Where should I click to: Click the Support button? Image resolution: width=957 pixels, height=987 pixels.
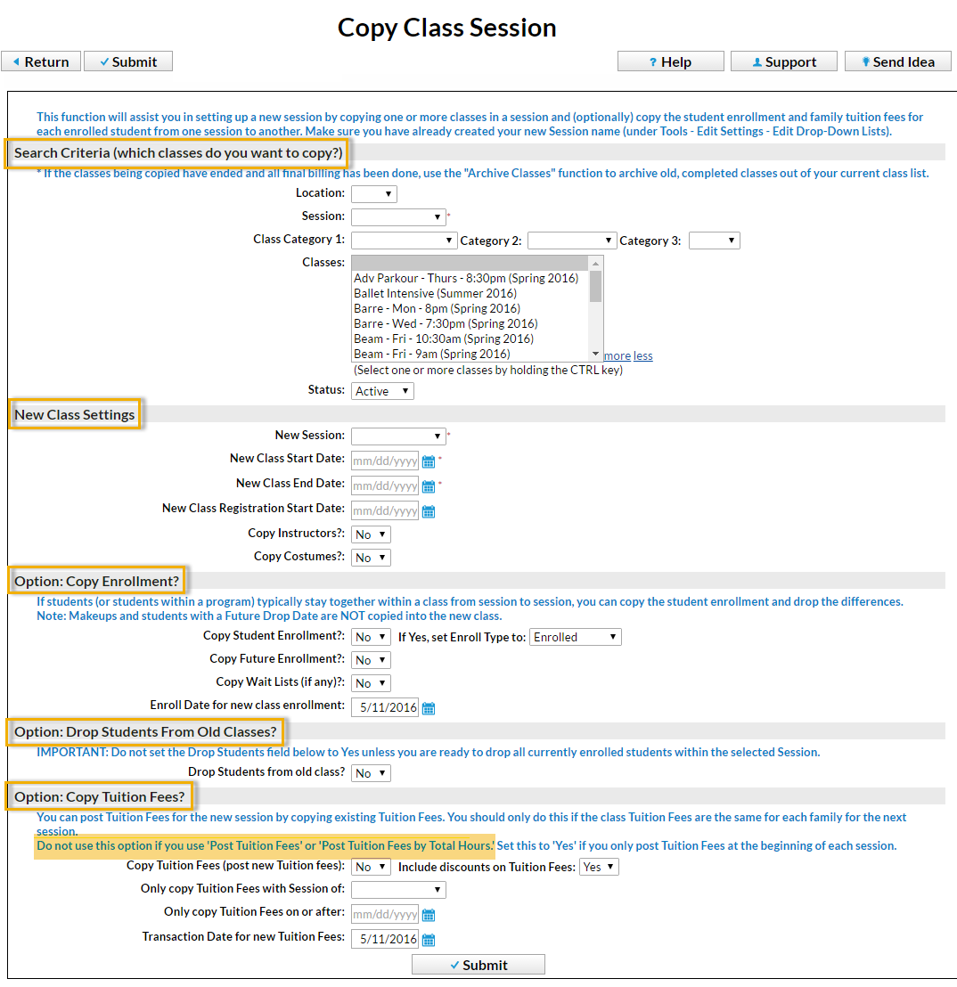(784, 61)
